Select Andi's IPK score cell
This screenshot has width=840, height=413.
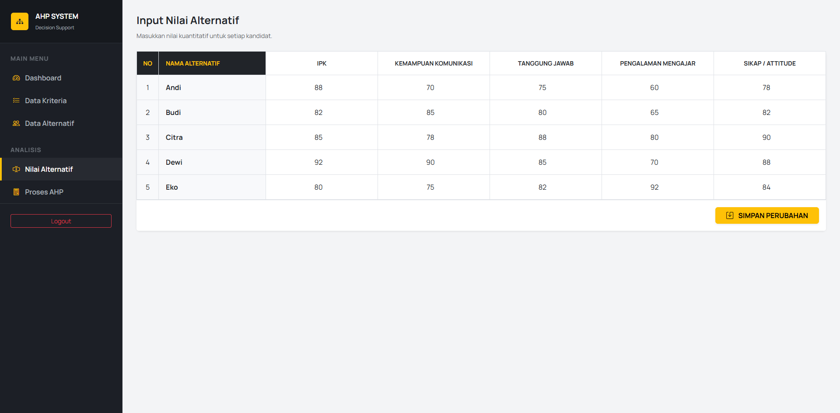click(321, 87)
